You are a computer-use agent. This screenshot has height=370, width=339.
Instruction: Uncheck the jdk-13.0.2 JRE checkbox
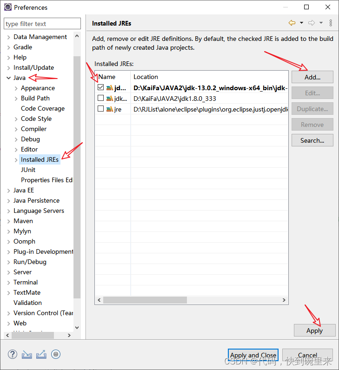[x=100, y=87]
